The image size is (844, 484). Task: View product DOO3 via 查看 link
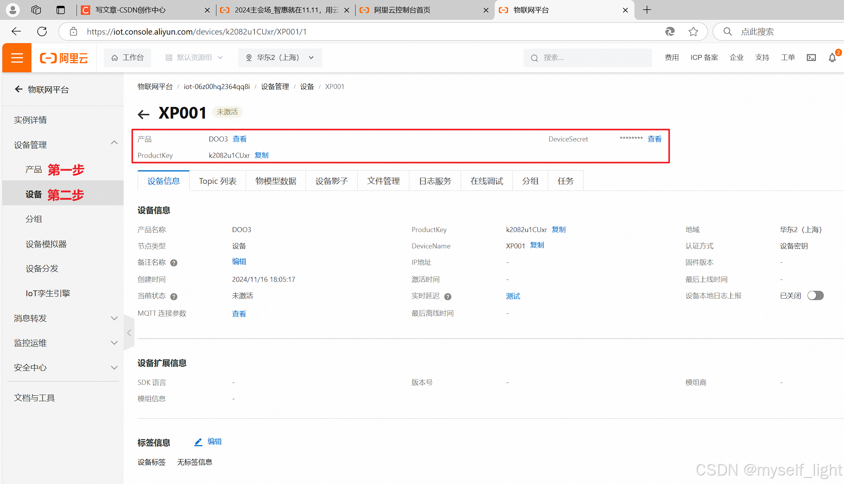coord(239,139)
